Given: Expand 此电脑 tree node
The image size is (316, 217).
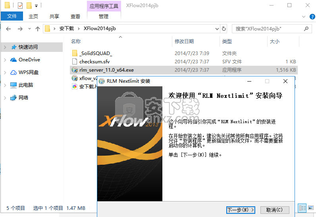Looking at the screenshot, I should [5, 85].
